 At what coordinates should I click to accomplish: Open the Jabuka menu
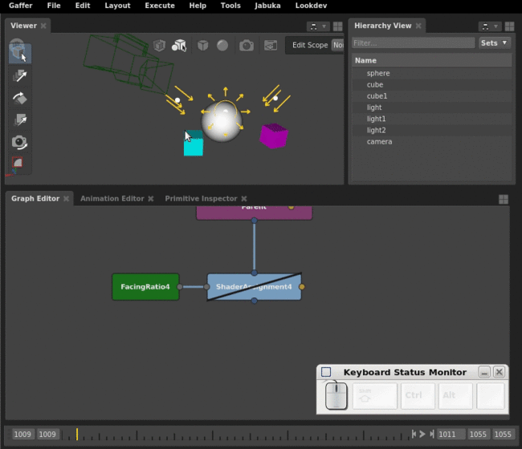[267, 6]
